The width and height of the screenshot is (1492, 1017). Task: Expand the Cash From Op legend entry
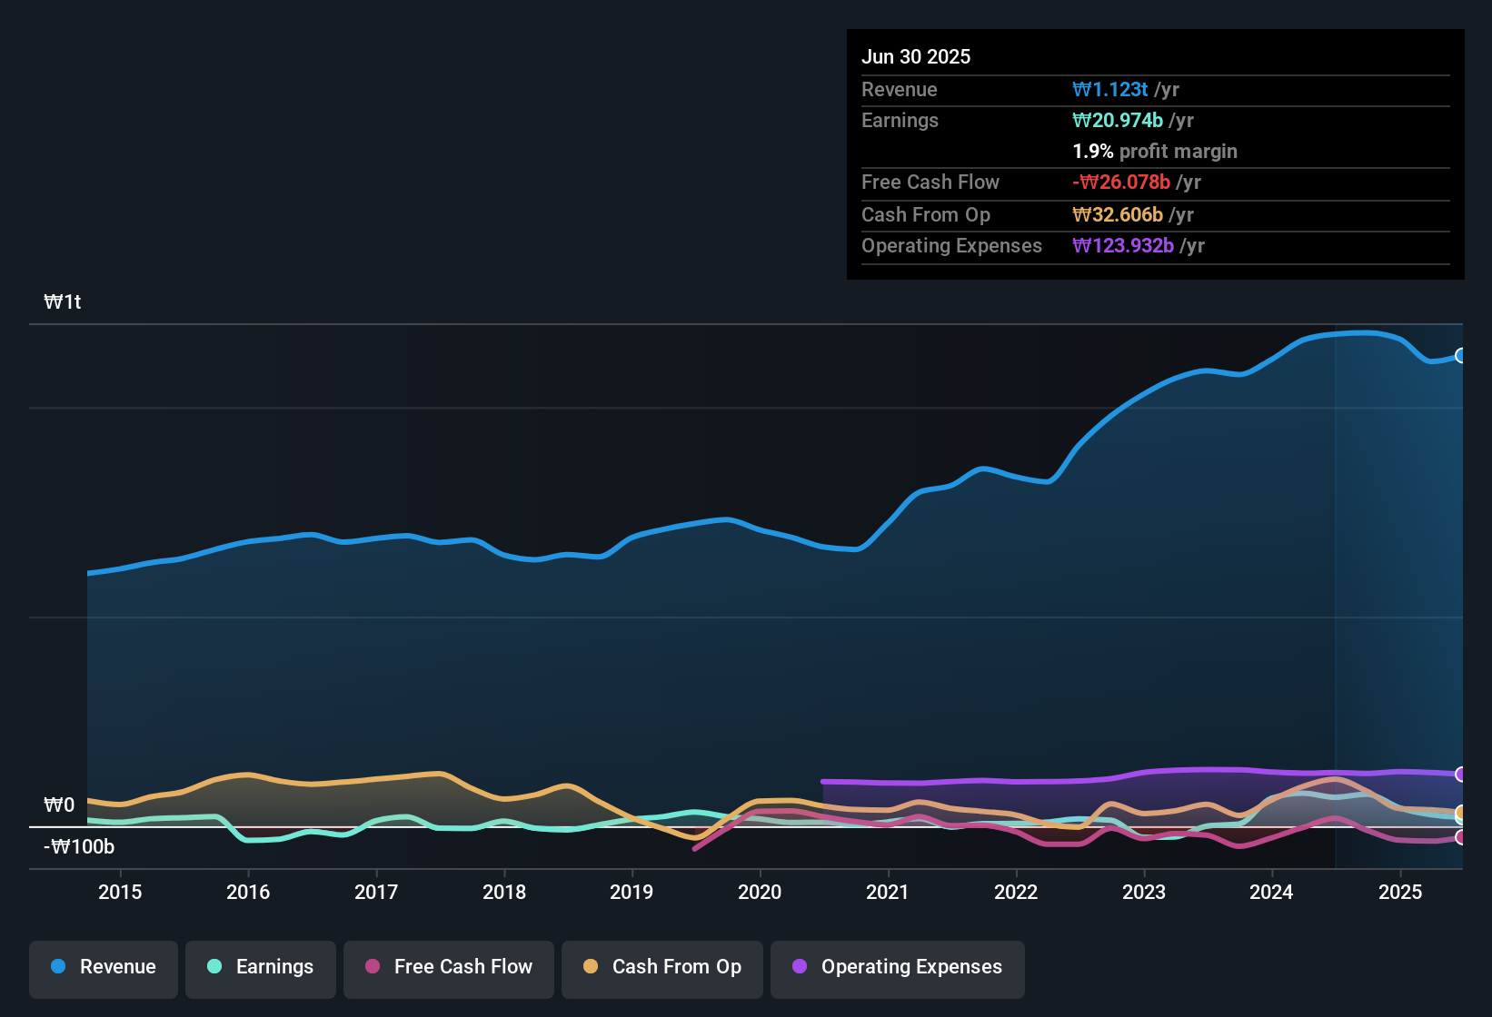(x=661, y=967)
